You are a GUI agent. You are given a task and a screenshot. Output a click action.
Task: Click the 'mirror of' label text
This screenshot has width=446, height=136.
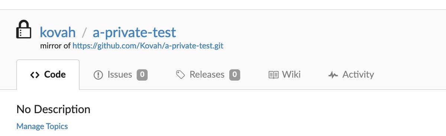coord(55,46)
